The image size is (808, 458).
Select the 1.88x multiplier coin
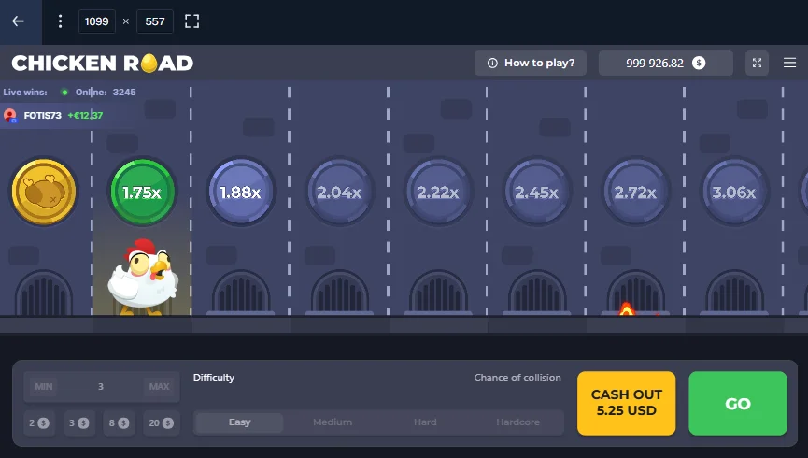pyautogui.click(x=241, y=192)
